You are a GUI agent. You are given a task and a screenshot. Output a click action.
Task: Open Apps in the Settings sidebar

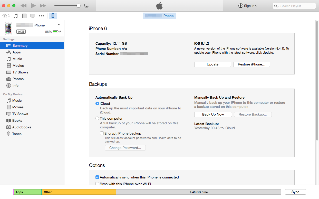(x=32, y=52)
